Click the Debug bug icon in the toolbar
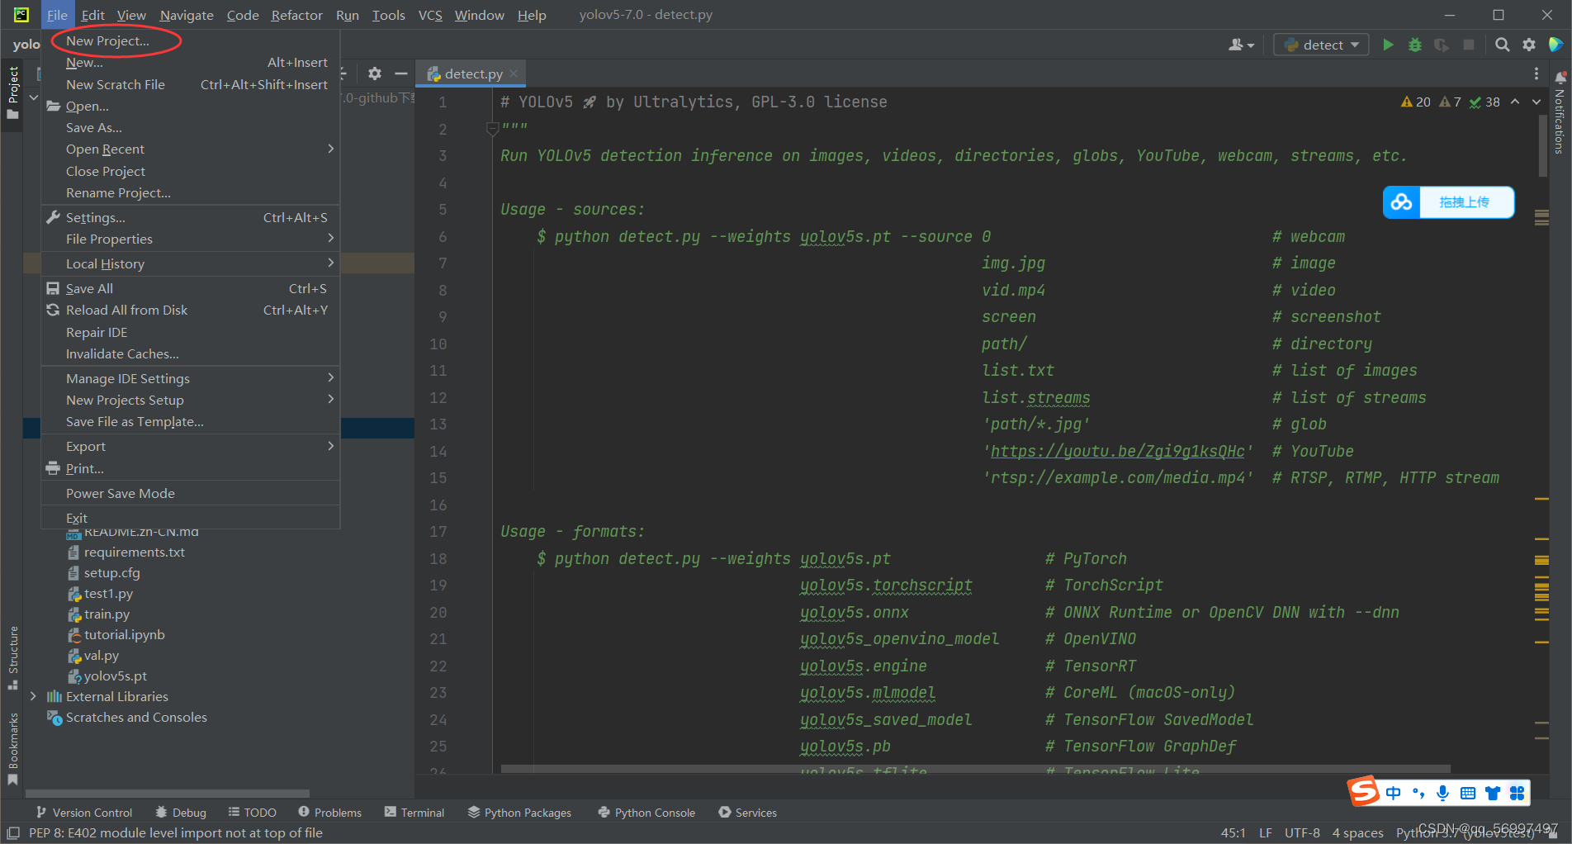Screen dimensions: 1572x844 (1415, 45)
